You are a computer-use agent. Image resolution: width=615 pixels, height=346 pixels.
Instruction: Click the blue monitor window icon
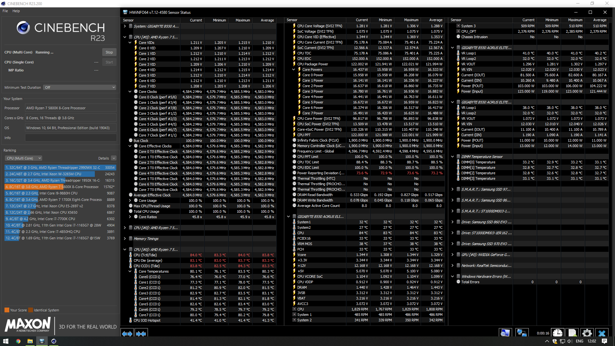505,333
